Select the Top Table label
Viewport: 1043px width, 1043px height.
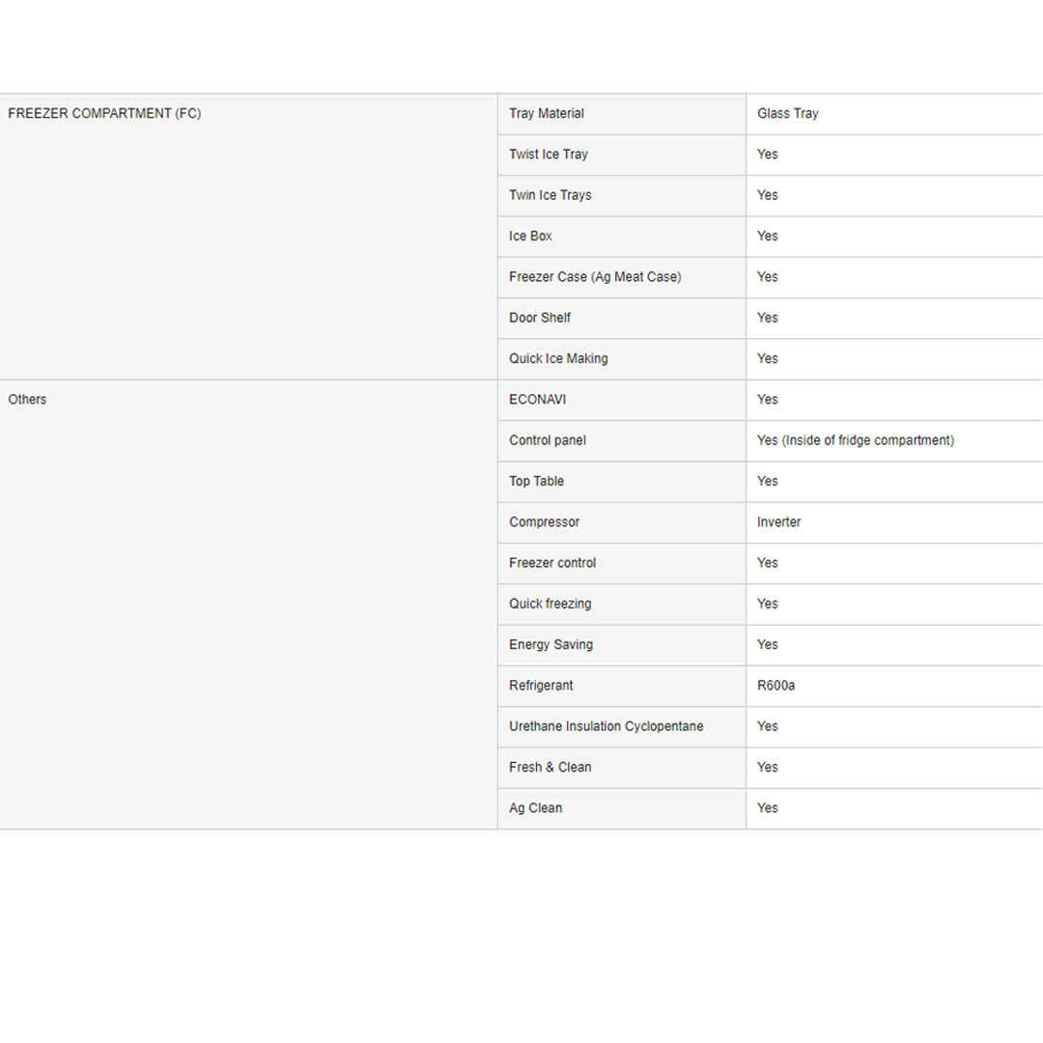click(x=537, y=481)
